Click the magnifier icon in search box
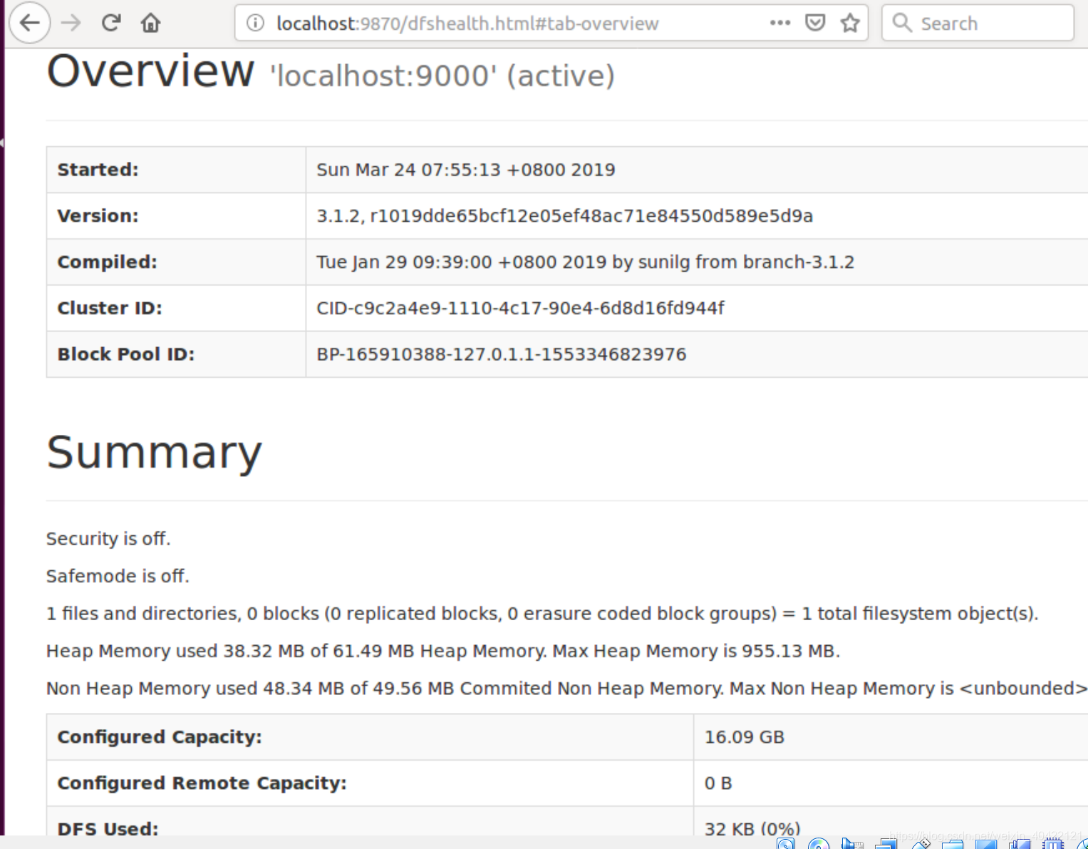 902,23
